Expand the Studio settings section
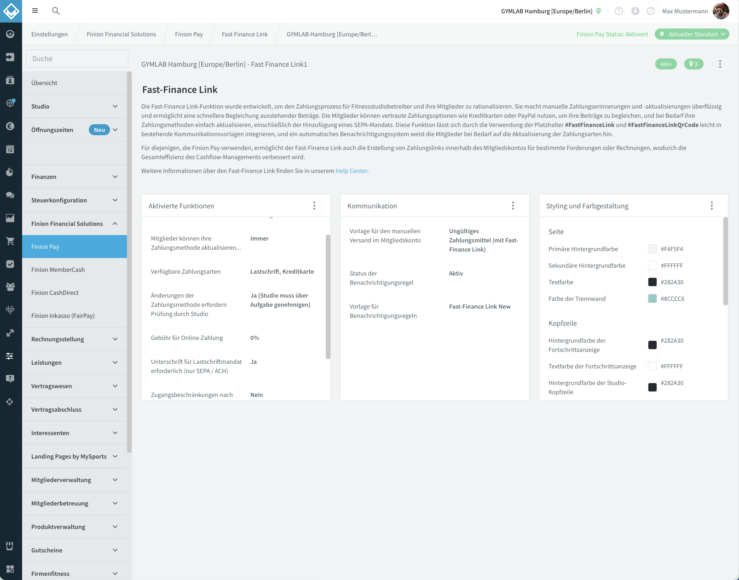This screenshot has height=580, width=739. [x=75, y=106]
